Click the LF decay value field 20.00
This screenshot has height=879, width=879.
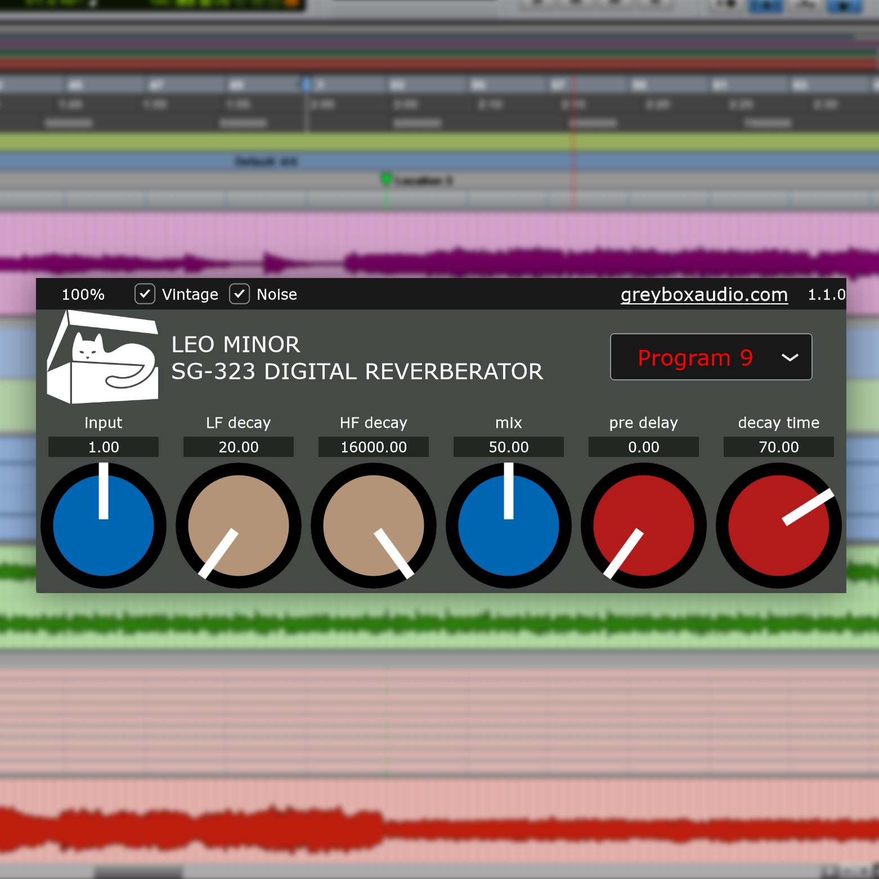[239, 447]
